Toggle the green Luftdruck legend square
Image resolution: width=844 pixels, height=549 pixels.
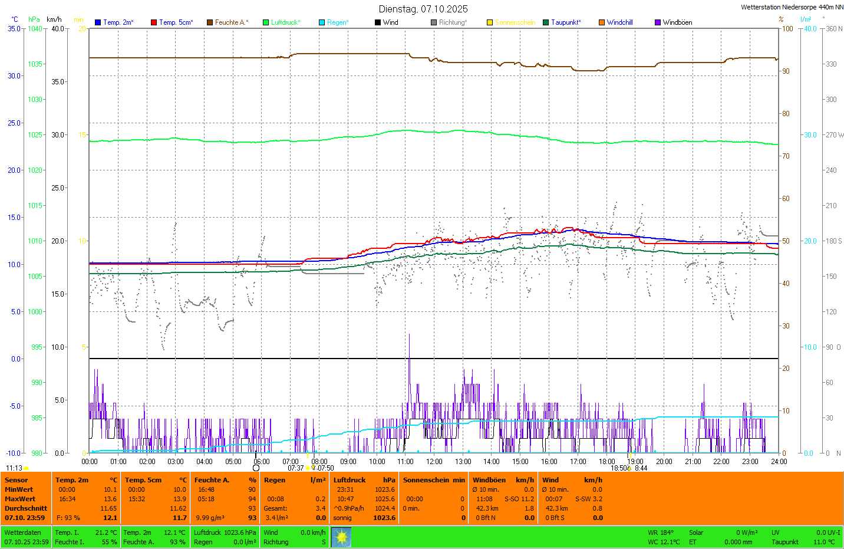pos(266,22)
